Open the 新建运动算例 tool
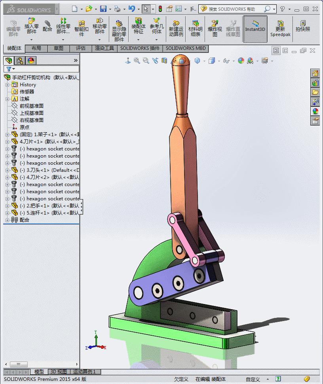This screenshot has width=323, height=384. [176, 27]
